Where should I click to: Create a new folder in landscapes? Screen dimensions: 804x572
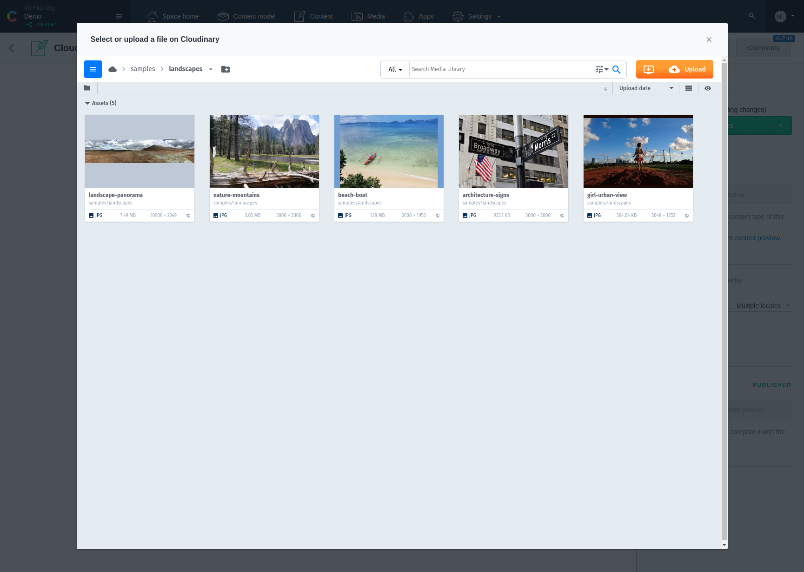coord(226,69)
